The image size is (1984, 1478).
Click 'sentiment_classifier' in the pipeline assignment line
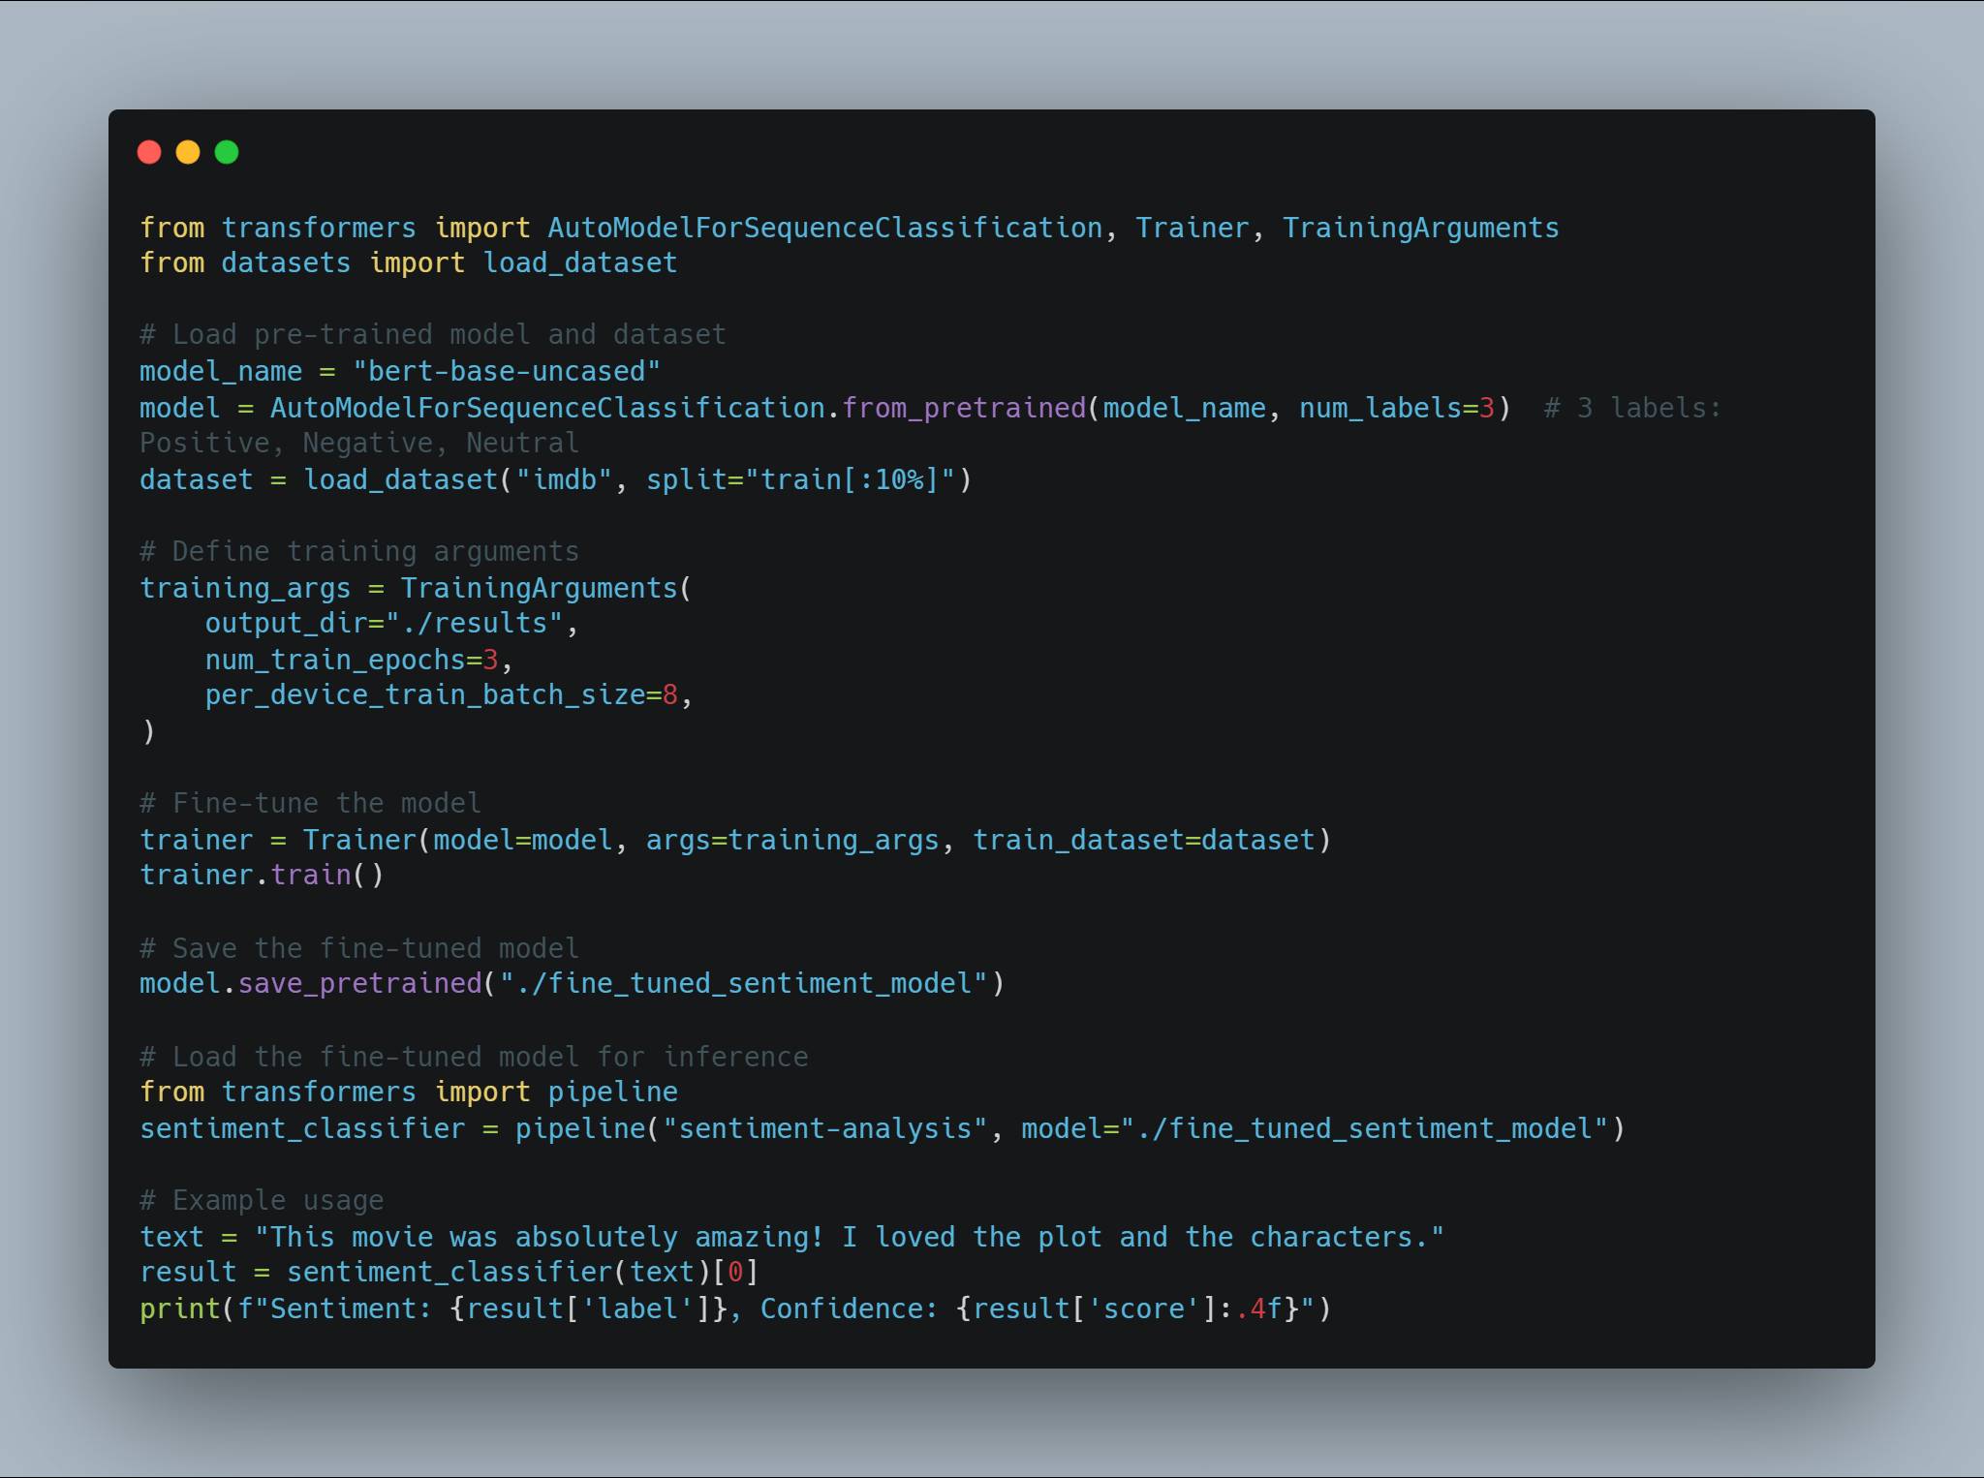coord(302,1129)
